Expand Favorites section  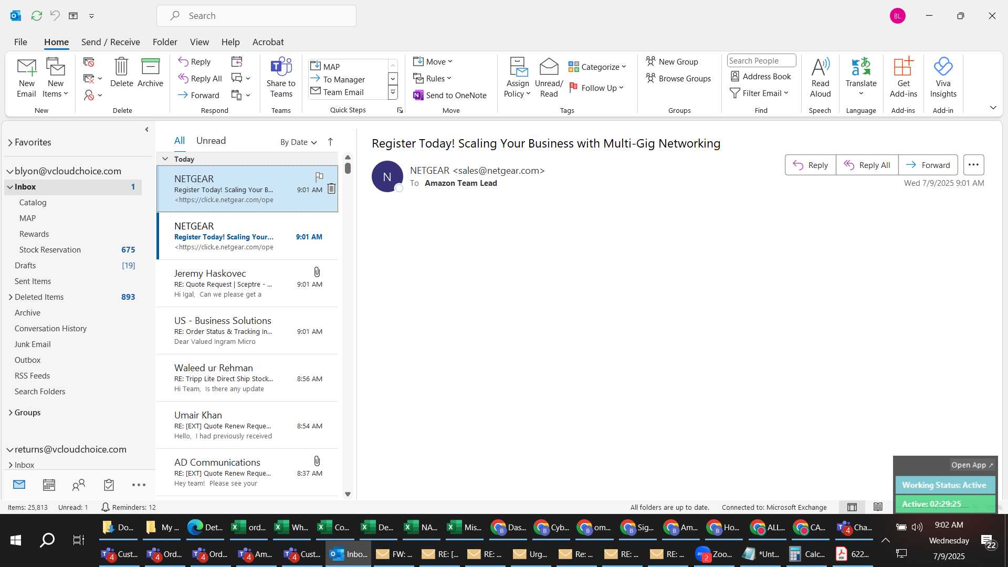(x=10, y=142)
